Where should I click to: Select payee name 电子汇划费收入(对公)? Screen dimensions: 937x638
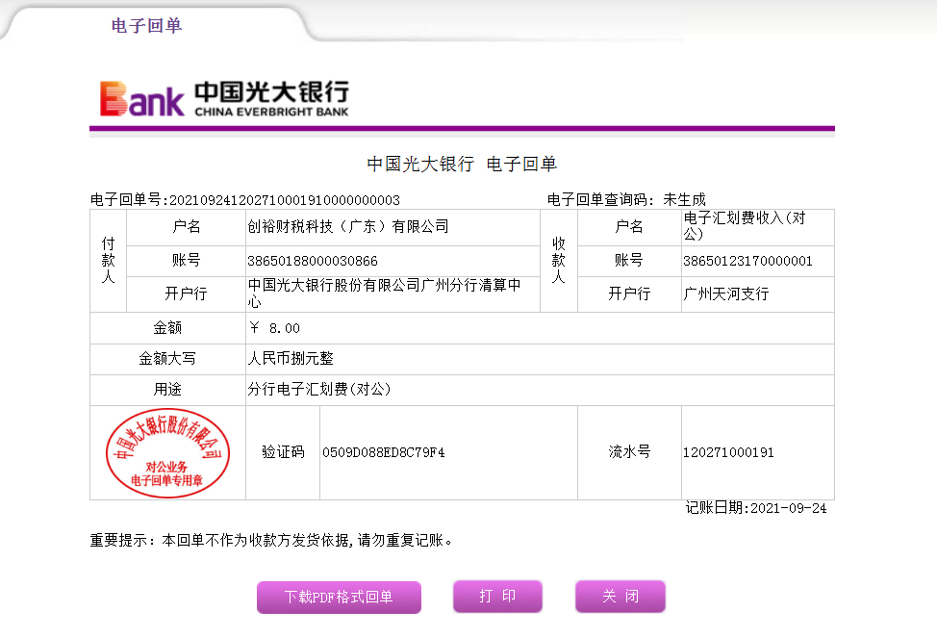[744, 226]
